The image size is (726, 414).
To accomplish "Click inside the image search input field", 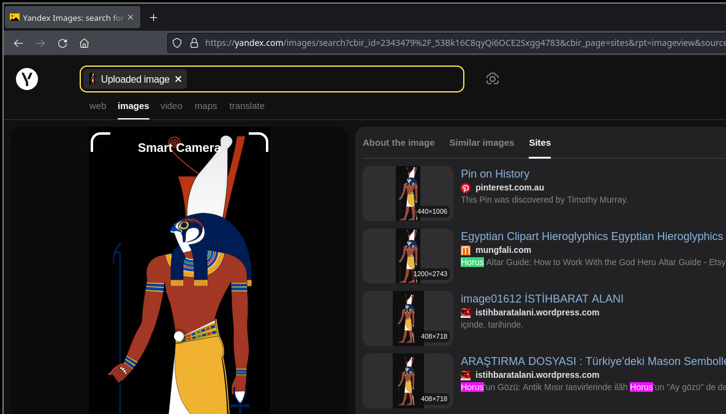I will pyautogui.click(x=325, y=79).
